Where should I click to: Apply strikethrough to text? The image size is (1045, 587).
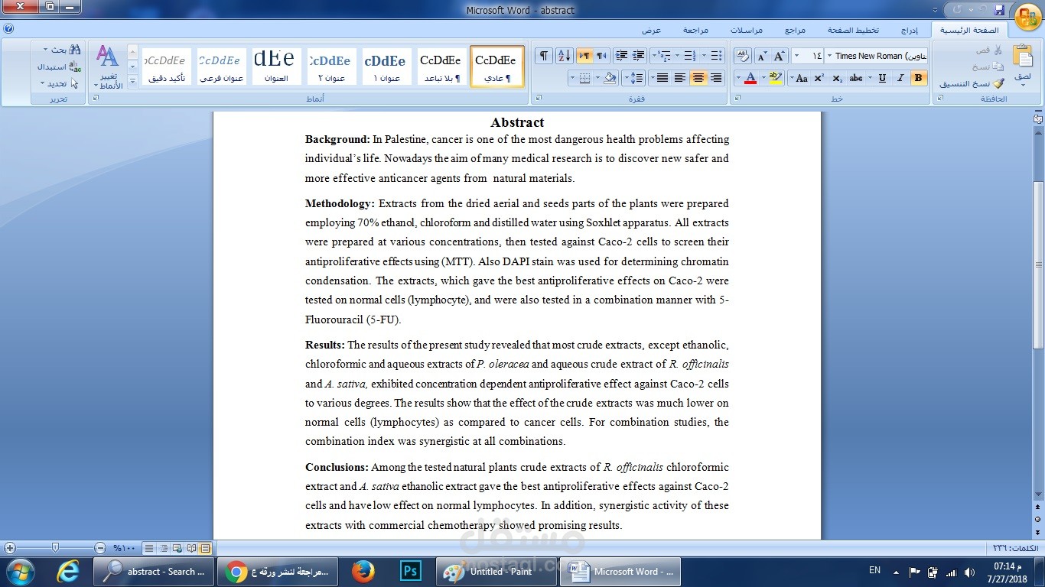(855, 77)
